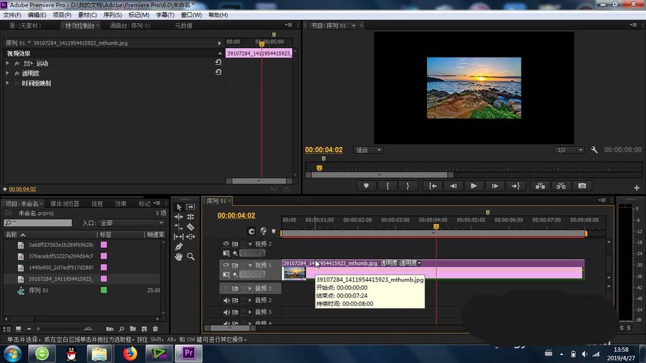This screenshot has width=646, height=363.
Task: Toggle sync lock for 音频 1
Action: click(235, 289)
